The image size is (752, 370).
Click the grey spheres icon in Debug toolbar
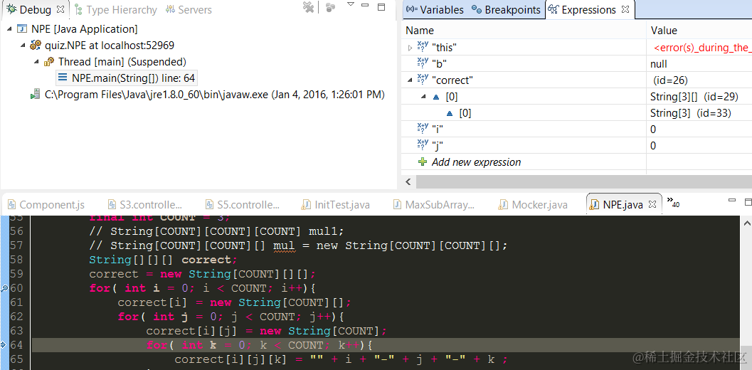[330, 7]
